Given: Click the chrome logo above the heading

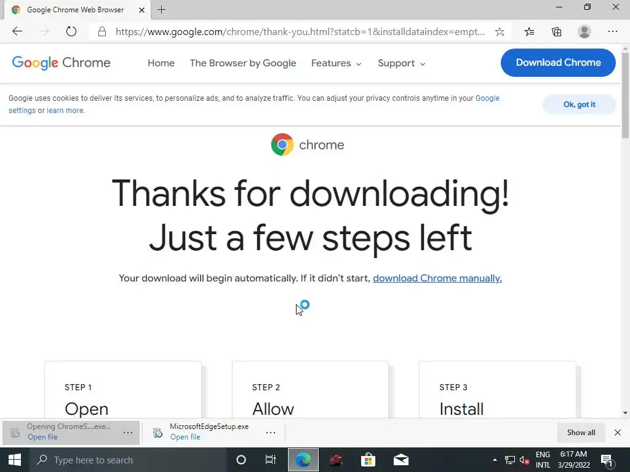Looking at the screenshot, I should [308, 144].
